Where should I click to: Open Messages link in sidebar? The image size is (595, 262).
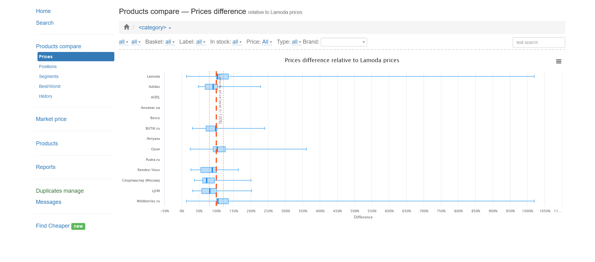(49, 202)
